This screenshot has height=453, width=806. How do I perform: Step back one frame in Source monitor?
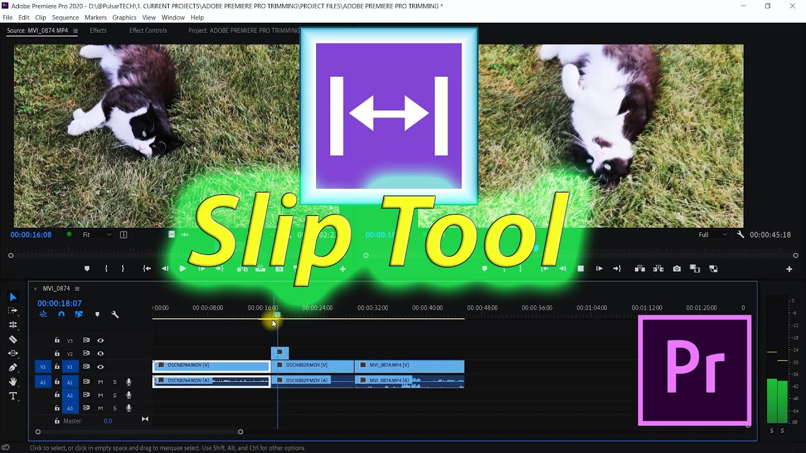coord(165,269)
